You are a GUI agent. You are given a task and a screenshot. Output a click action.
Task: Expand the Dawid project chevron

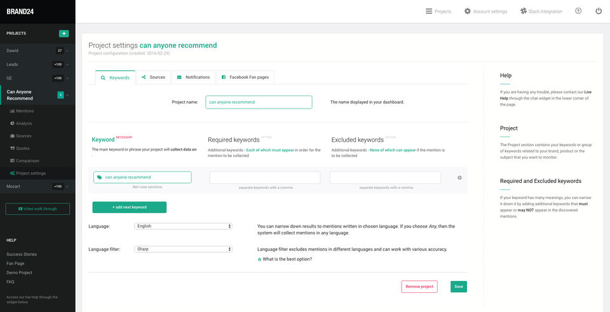(67, 51)
